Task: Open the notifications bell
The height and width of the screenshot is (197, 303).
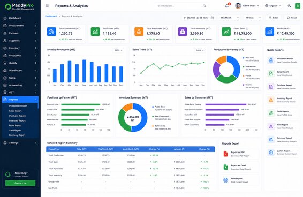Action: pos(227,6)
